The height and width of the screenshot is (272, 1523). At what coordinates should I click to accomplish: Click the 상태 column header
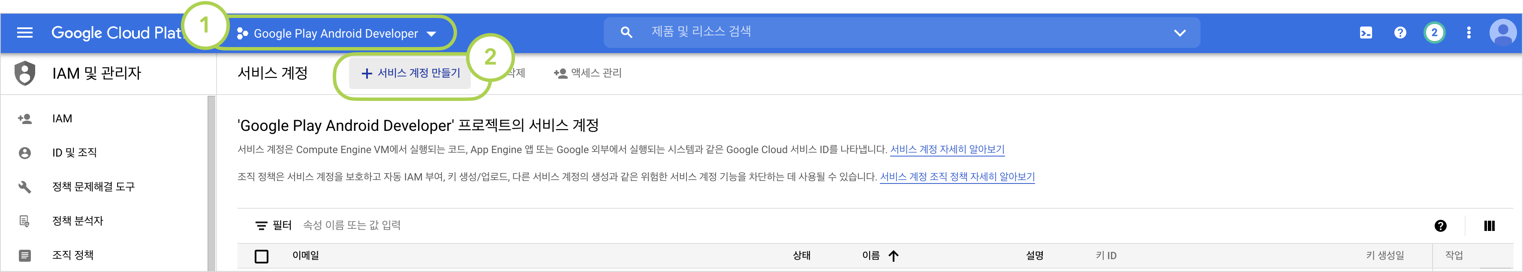pos(802,255)
